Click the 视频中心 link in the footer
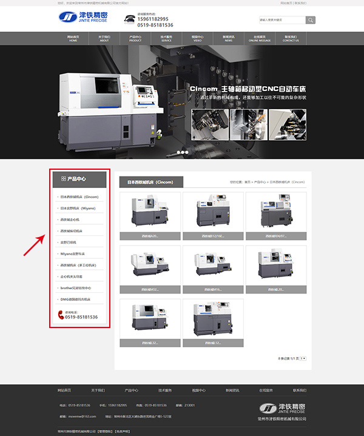364x436 pixels. [199, 391]
